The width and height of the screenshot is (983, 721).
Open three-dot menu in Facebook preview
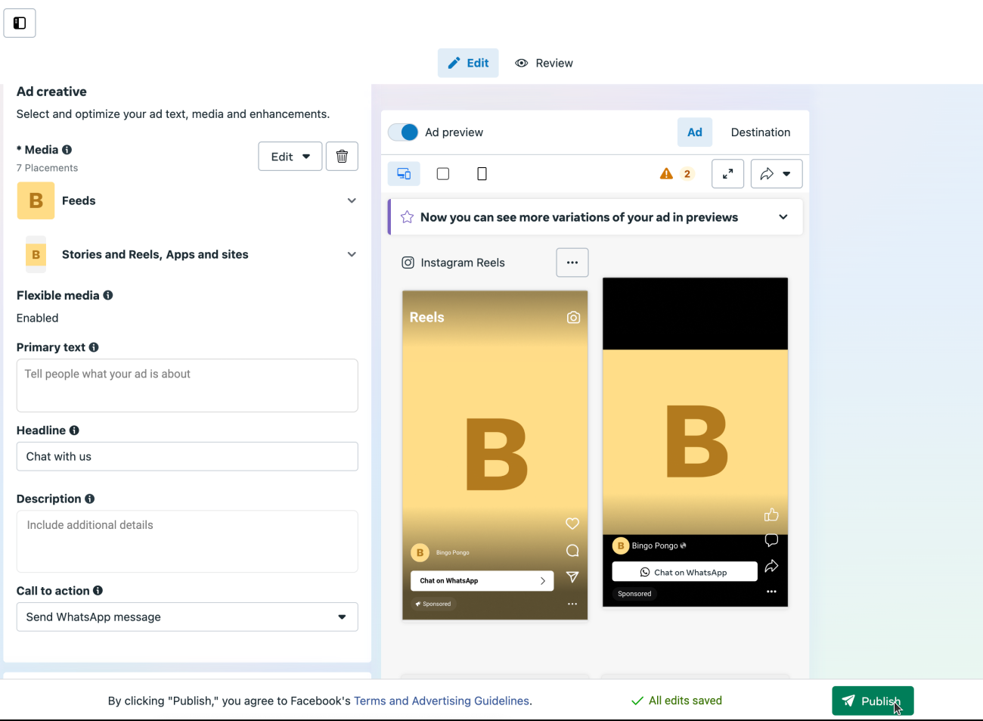point(771,592)
